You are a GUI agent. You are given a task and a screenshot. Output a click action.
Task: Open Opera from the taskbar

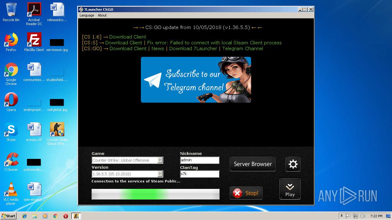[x=66, y=216]
